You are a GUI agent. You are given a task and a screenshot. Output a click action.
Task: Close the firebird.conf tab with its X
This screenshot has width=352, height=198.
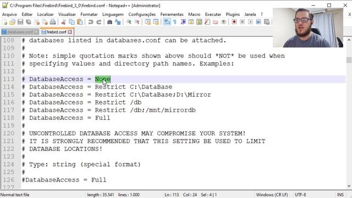click(70, 32)
